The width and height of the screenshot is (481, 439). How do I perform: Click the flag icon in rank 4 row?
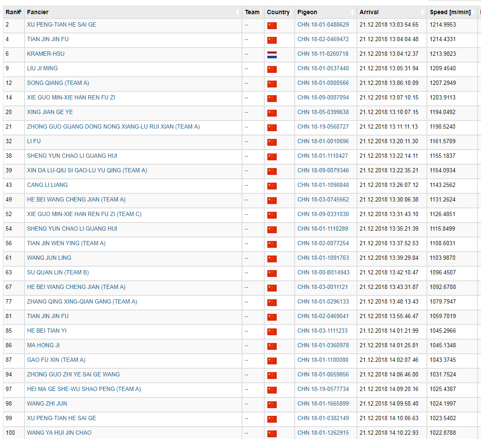(272, 40)
